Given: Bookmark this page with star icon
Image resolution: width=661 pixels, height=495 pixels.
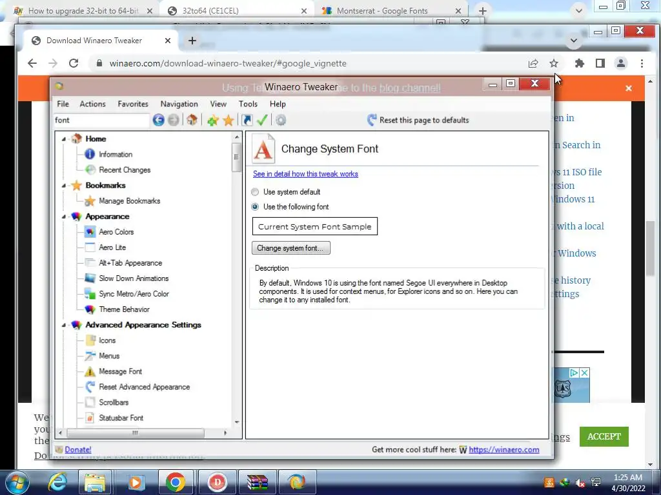Looking at the screenshot, I should click(553, 64).
